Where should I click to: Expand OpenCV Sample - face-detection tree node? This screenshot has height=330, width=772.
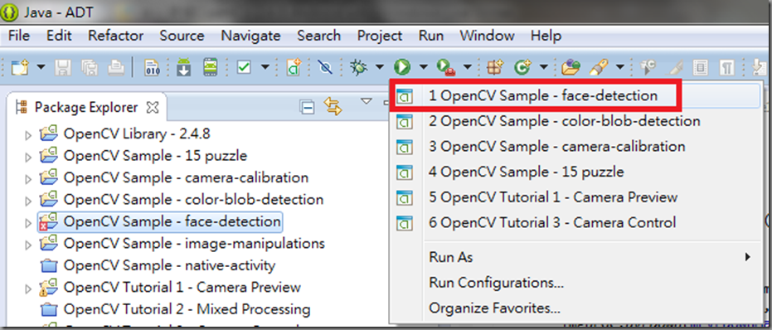[x=28, y=224]
